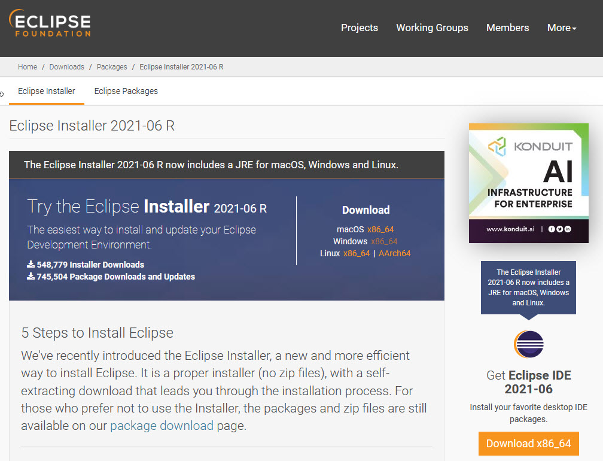Download Eclipse IDE via the orange x86_64 button
Viewport: 603px width, 461px height.
click(x=528, y=444)
